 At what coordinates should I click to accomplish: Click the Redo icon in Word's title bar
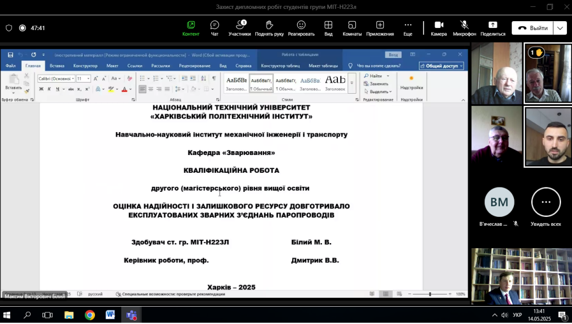(x=34, y=55)
